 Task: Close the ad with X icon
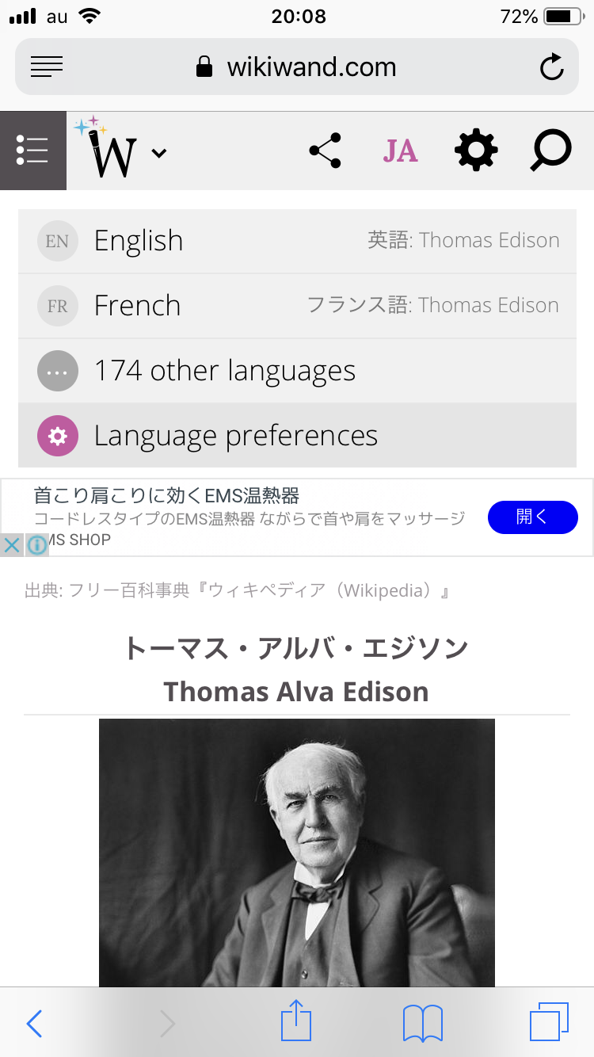click(x=11, y=545)
